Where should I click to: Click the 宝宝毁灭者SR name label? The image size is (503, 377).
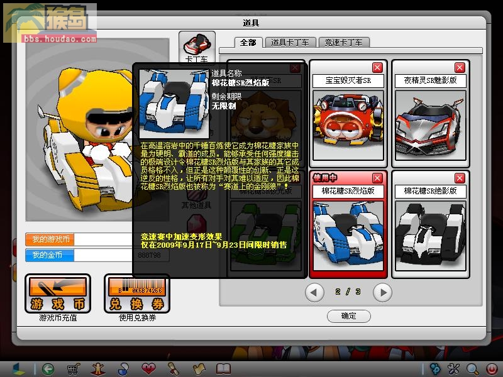click(348, 80)
